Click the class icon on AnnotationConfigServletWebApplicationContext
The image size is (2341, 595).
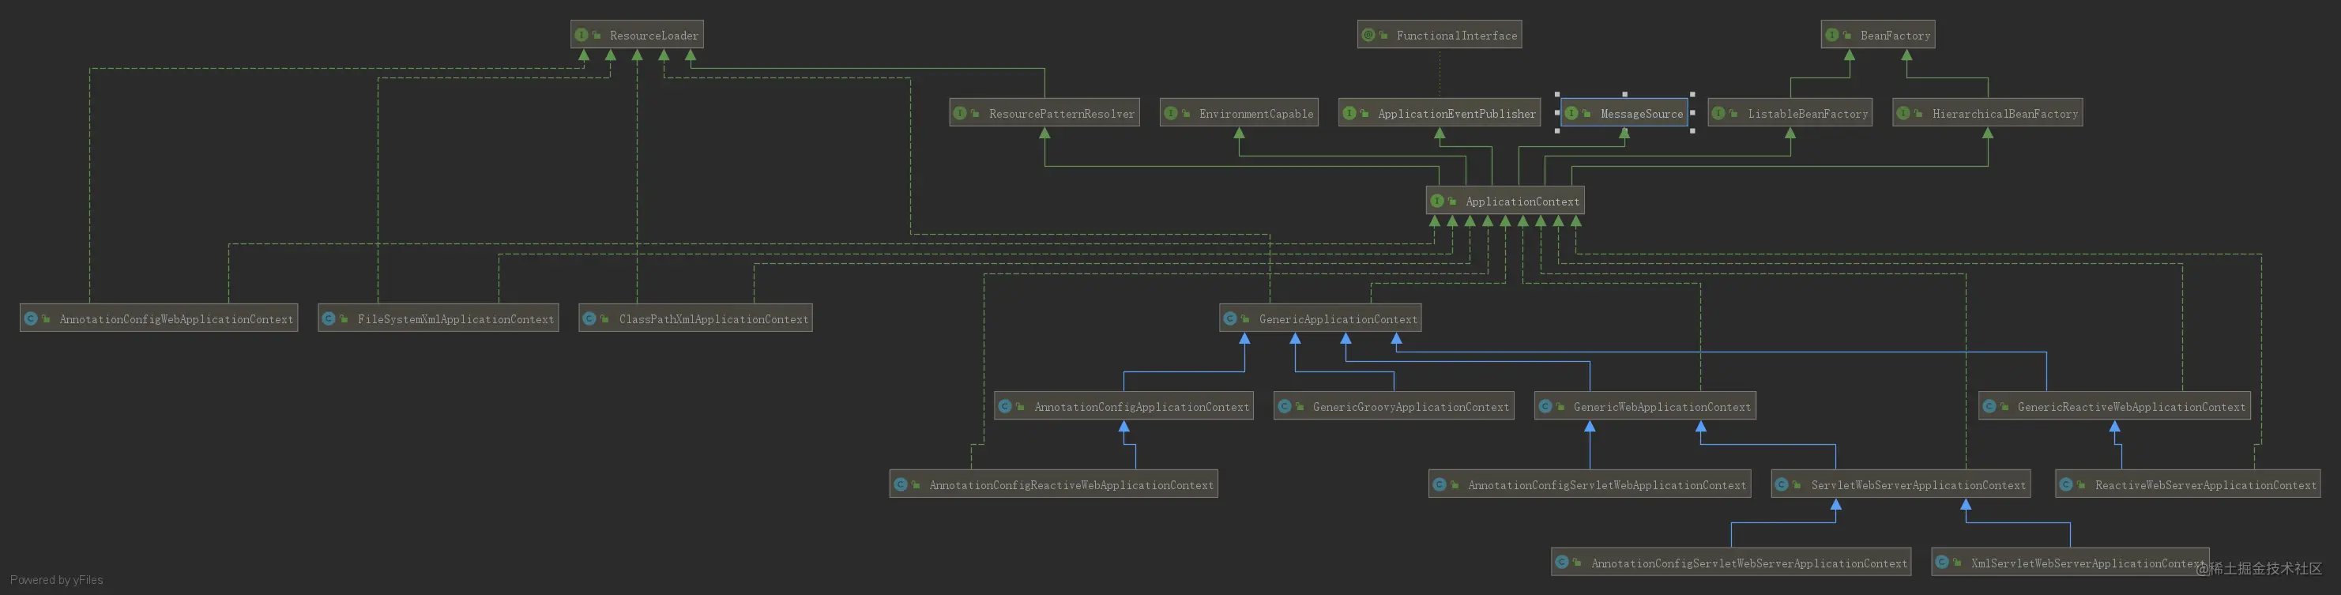pyautogui.click(x=1440, y=484)
